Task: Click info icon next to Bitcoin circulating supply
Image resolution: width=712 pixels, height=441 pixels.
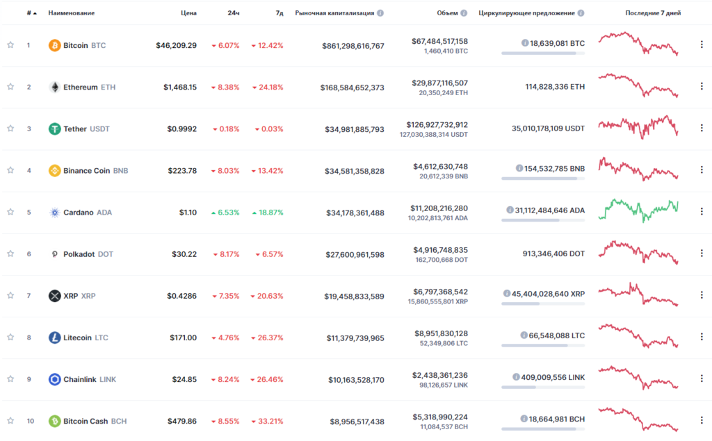Action: tap(525, 43)
